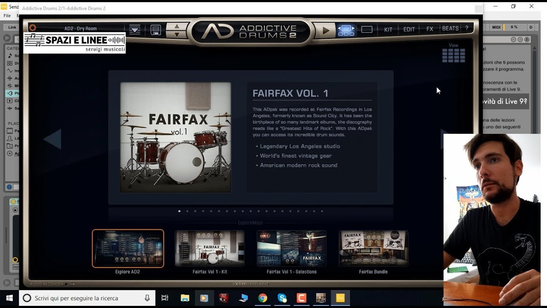Click the D button in Ableton's top bar
The width and height of the screenshot is (547, 308).
click(x=531, y=27)
